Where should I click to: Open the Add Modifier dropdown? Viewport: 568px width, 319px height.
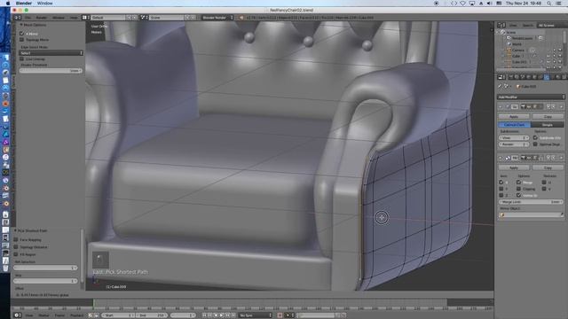[531, 97]
